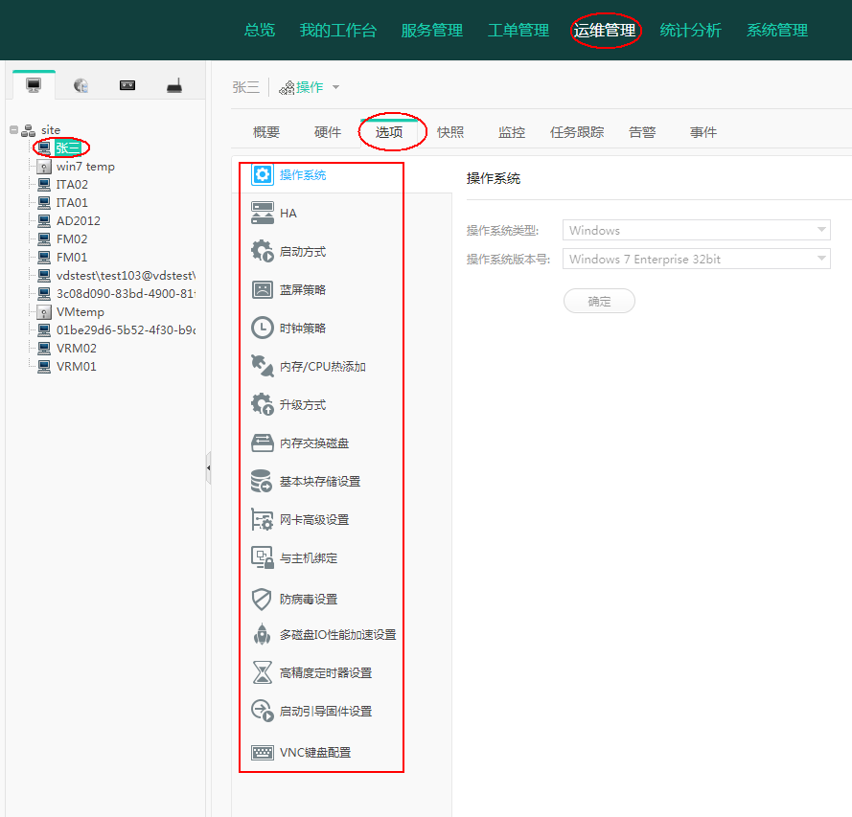Switch to the 概要 tab
The image size is (852, 817).
(266, 132)
